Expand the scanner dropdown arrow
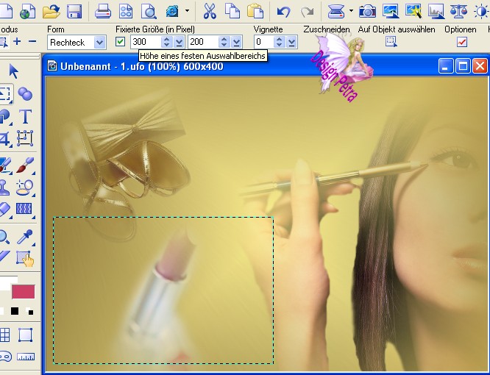 pyautogui.click(x=351, y=10)
